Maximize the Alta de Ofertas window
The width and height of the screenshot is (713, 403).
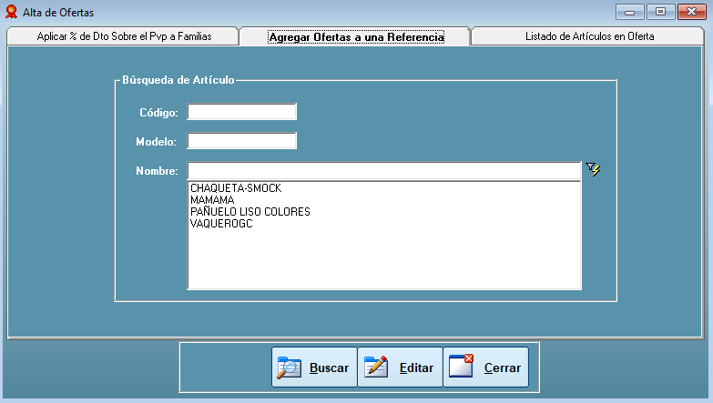click(x=661, y=12)
